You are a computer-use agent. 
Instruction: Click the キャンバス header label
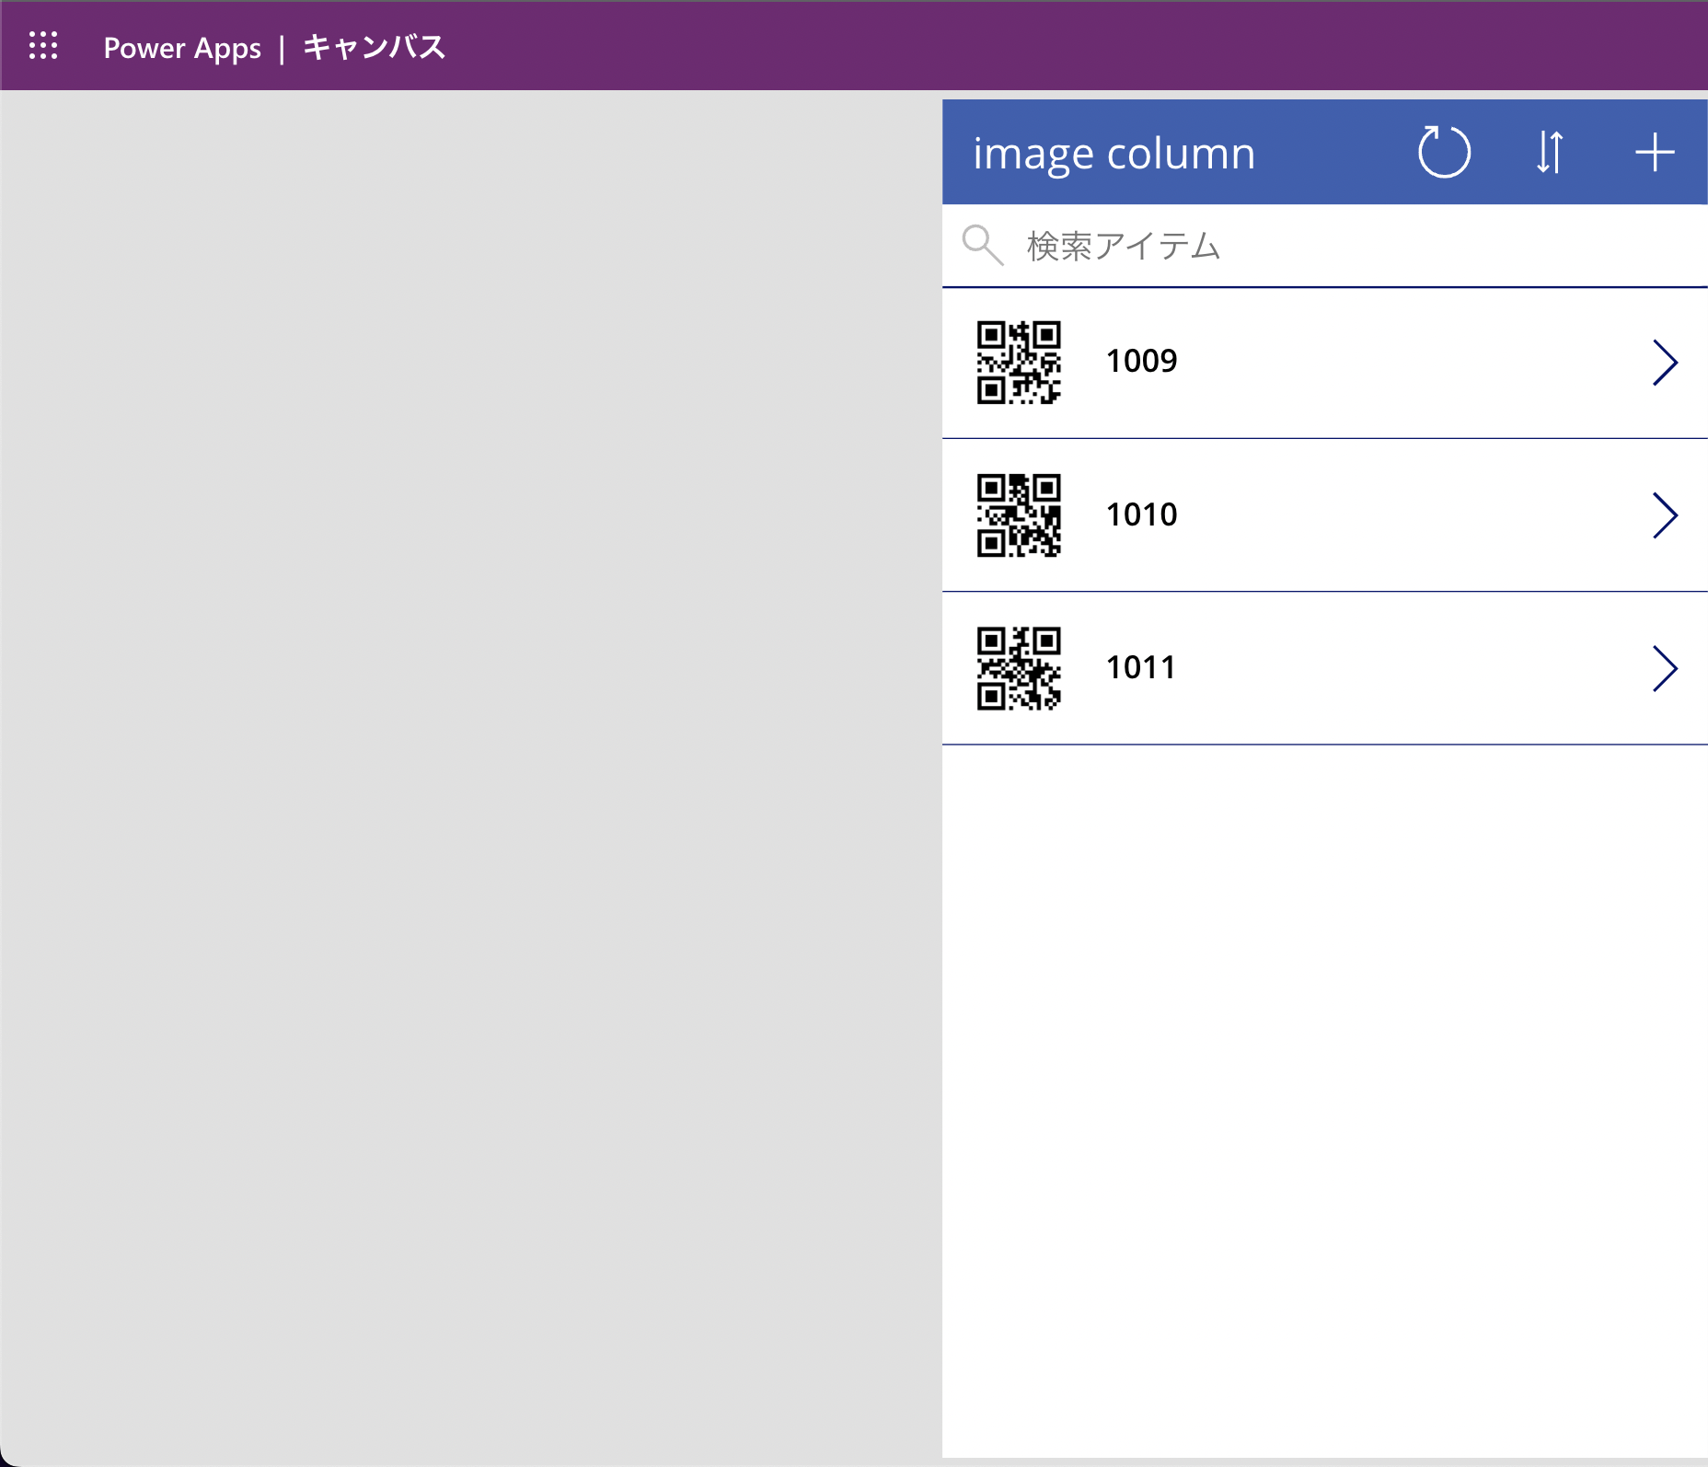coord(374,47)
